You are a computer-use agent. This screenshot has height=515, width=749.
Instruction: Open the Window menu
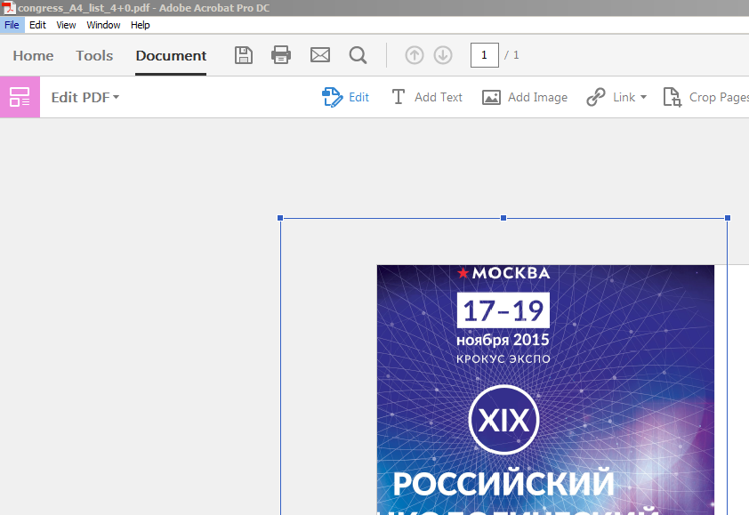103,25
